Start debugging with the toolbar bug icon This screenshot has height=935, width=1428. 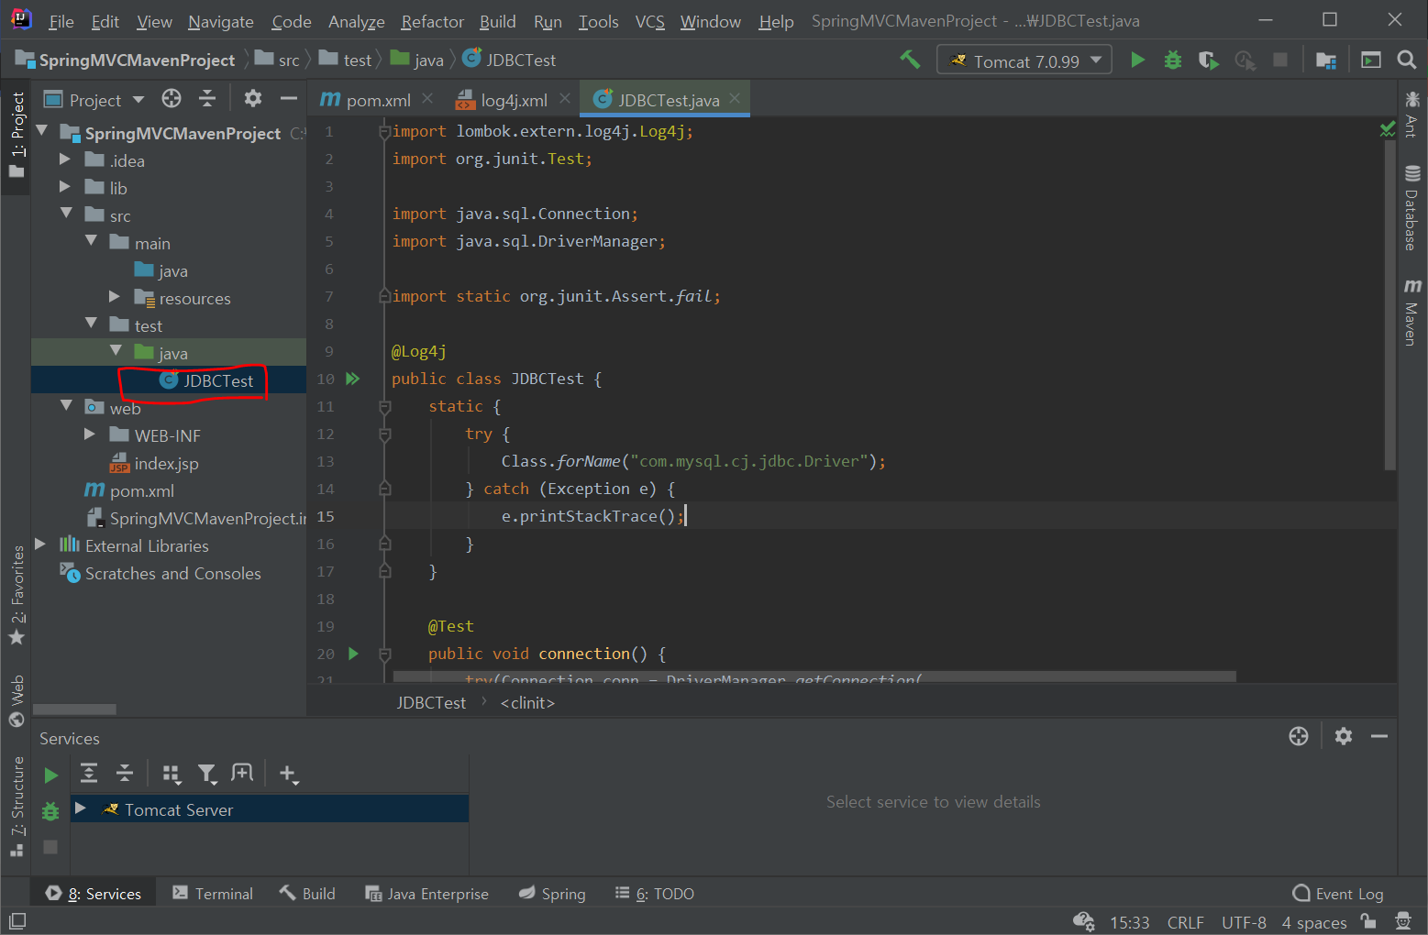(1173, 60)
